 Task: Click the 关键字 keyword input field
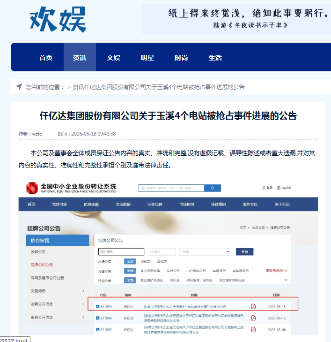pyautogui.click(x=162, y=252)
